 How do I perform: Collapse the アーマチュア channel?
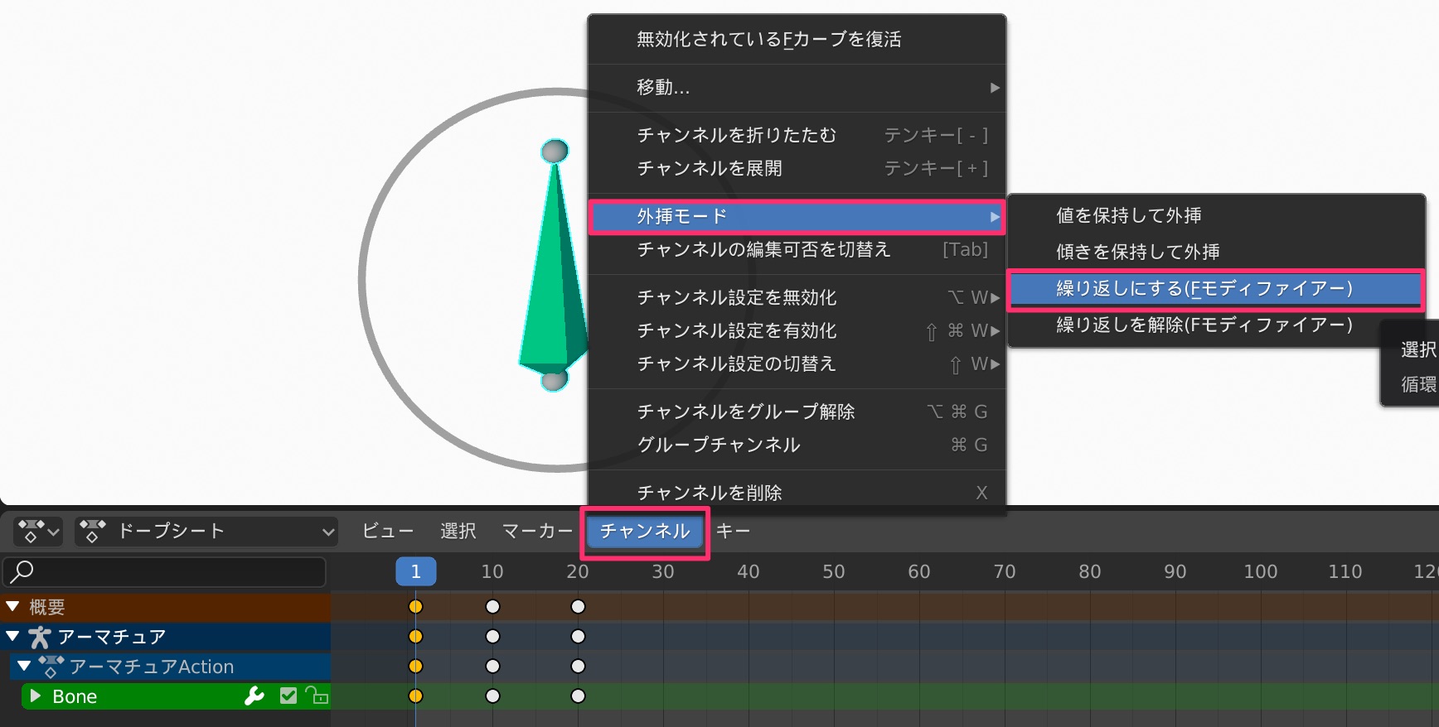pos(12,637)
